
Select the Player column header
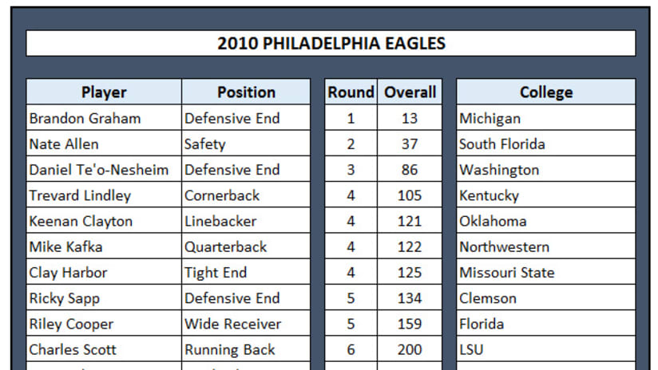click(x=104, y=92)
